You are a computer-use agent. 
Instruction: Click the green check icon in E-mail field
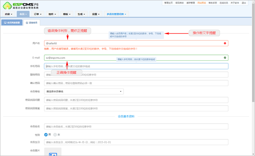[x=225, y=58]
